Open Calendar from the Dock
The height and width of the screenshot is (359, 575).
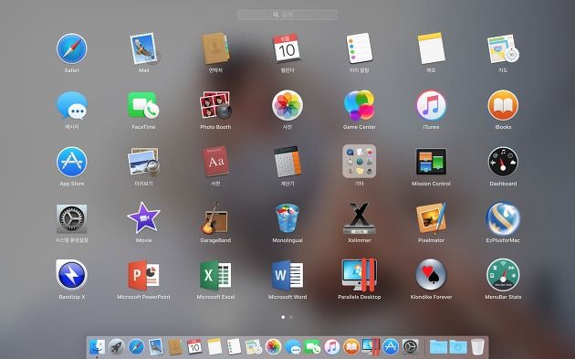click(194, 346)
